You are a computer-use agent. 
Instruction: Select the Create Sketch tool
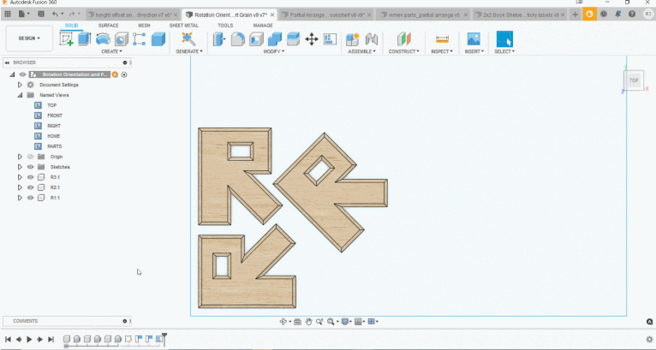tap(67, 39)
